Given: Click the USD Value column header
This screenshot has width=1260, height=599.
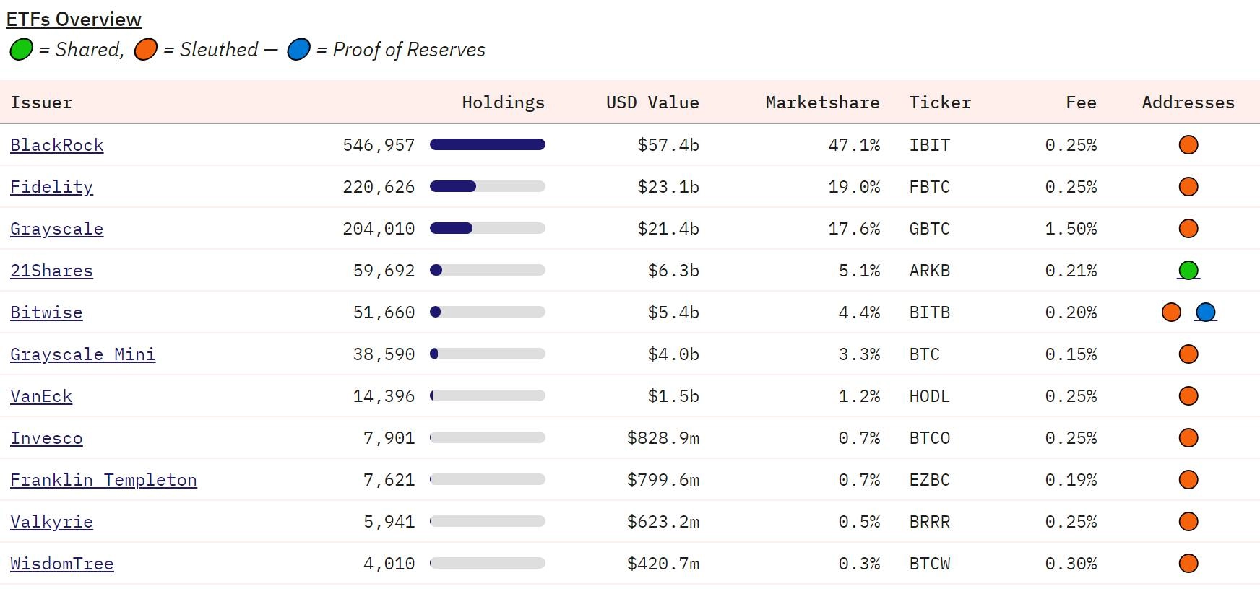Looking at the screenshot, I should (652, 102).
